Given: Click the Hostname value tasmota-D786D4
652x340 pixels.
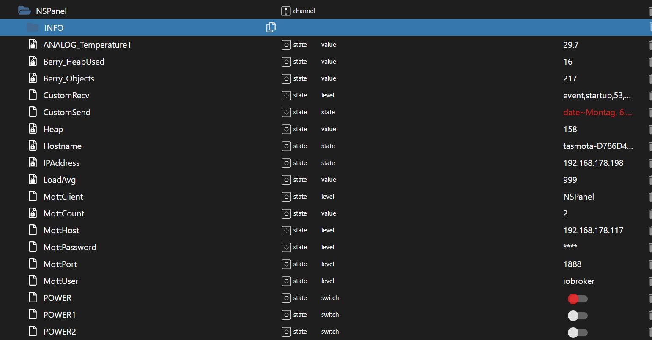Looking at the screenshot, I should click(x=598, y=146).
